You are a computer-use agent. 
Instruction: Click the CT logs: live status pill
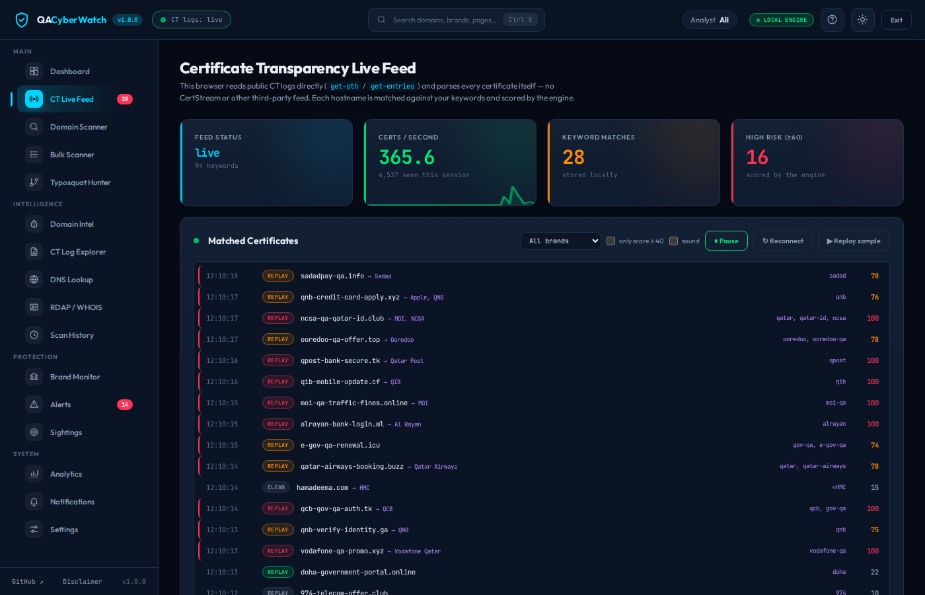click(x=192, y=20)
